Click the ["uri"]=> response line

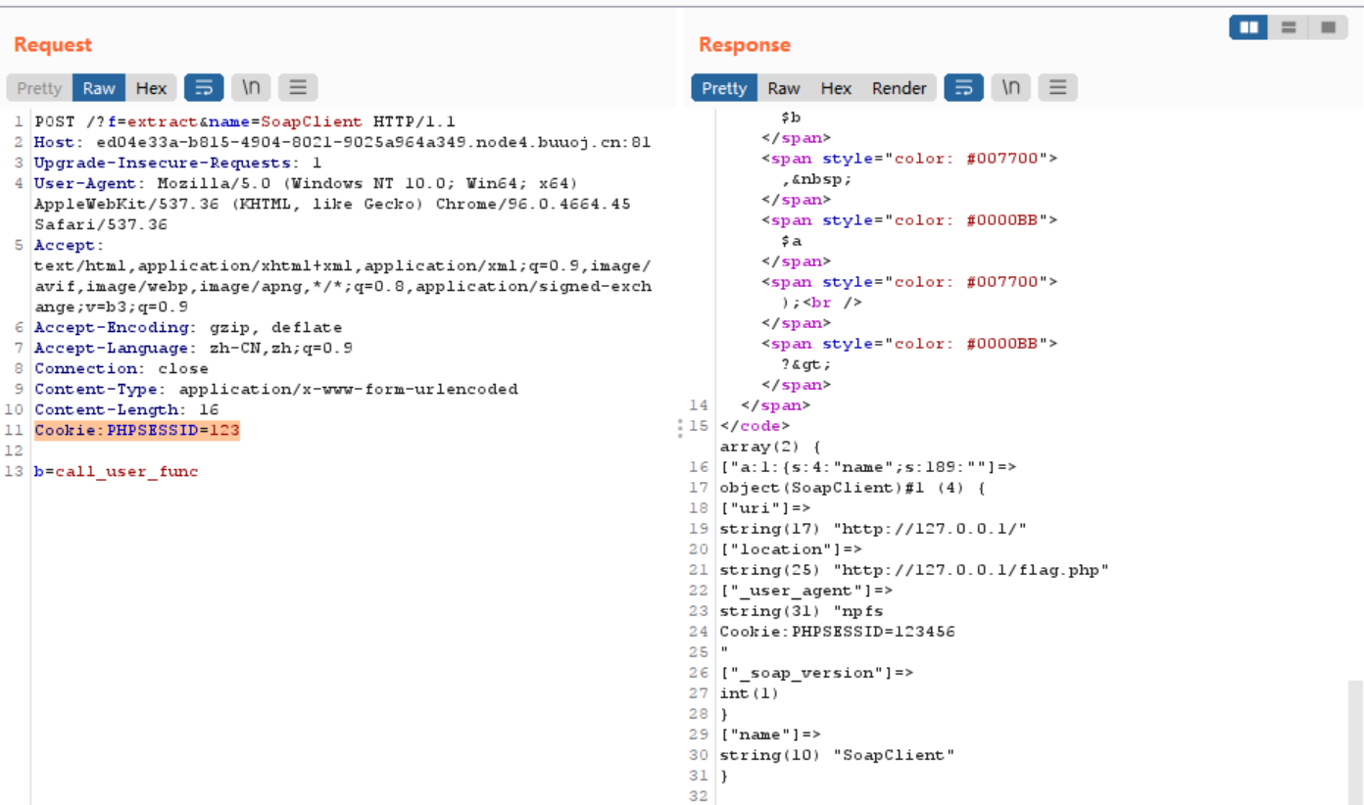point(765,508)
